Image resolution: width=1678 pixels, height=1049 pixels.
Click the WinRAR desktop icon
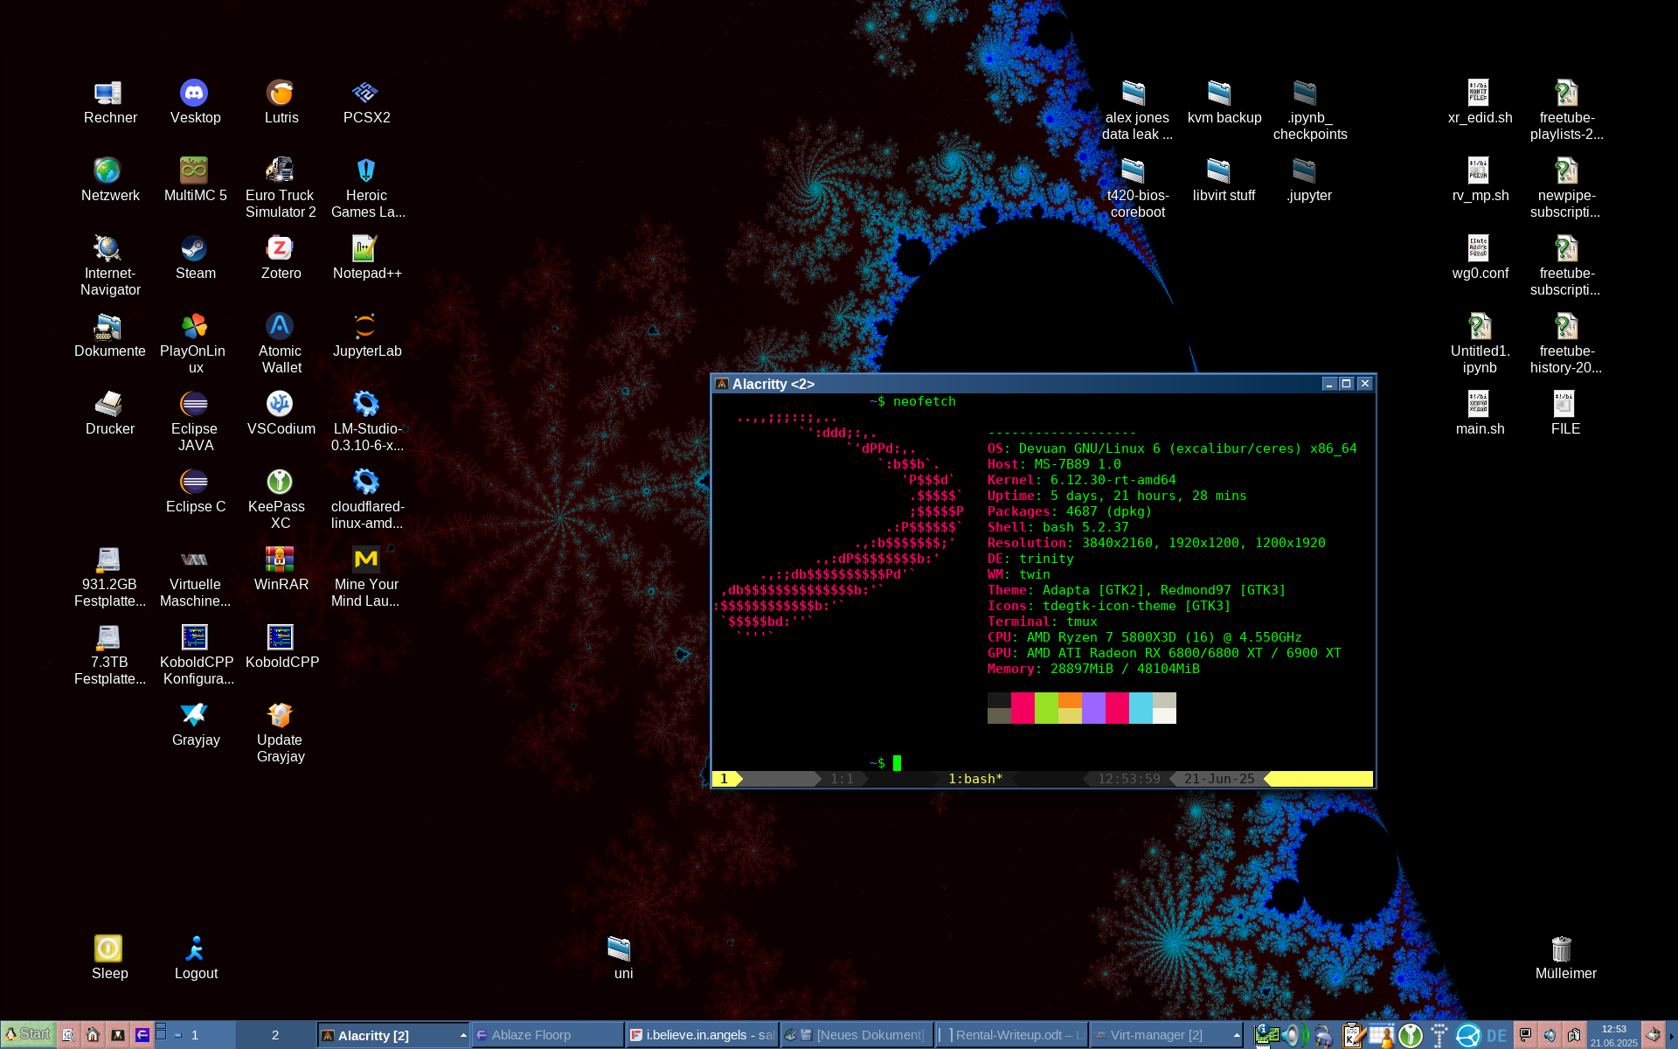[281, 569]
